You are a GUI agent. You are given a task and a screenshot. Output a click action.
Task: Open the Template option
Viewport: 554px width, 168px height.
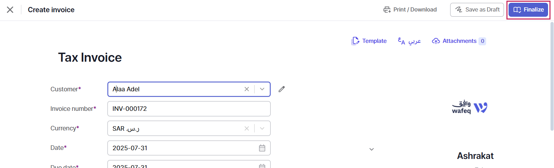[369, 41]
